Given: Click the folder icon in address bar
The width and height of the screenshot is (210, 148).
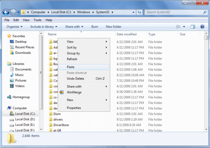Looking at the screenshot, I should pyautogui.click(x=23, y=12).
